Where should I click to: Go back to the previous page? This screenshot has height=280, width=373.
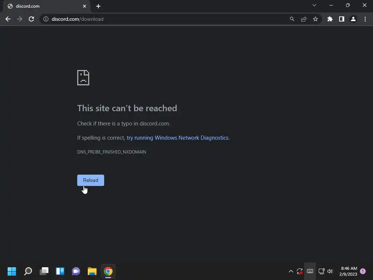[8, 19]
